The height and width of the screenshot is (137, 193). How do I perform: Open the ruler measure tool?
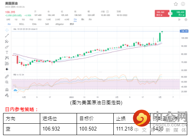click(x=7, y=76)
